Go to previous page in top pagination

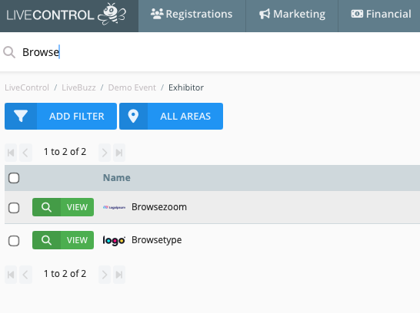tap(25, 153)
